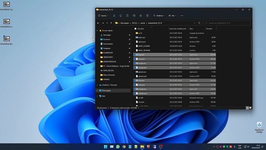Click the Copy icon in toolbar
This screenshot has width=266, height=150.
[x=121, y=15]
